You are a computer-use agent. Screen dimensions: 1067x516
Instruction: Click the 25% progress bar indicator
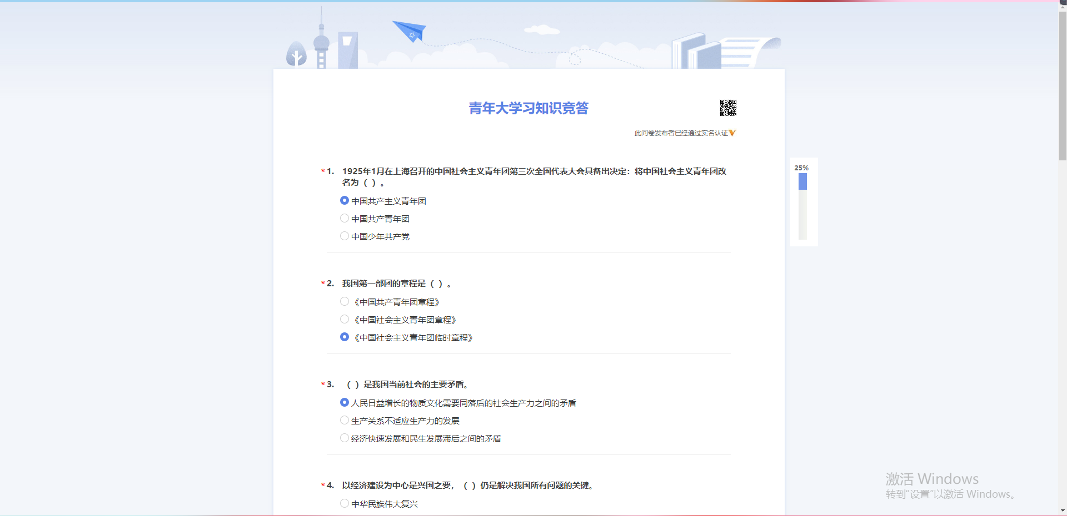802,205
